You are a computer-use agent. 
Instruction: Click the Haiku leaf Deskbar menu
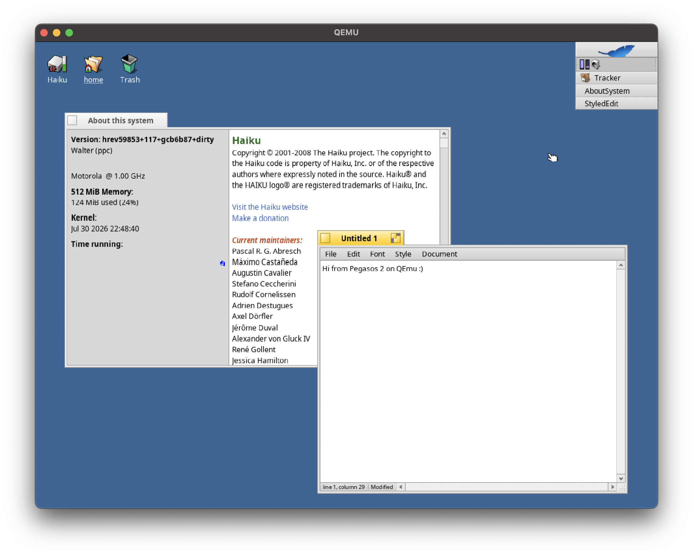pos(616,50)
